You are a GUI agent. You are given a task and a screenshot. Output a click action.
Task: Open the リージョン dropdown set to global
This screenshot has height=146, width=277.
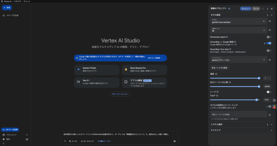pyautogui.click(x=238, y=60)
